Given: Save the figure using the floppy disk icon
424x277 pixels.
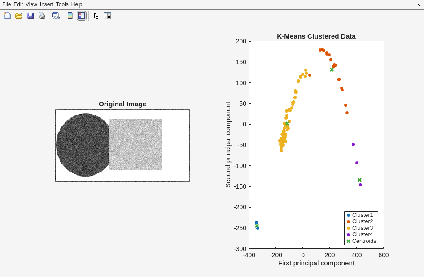Looking at the screenshot, I should click(x=31, y=16).
